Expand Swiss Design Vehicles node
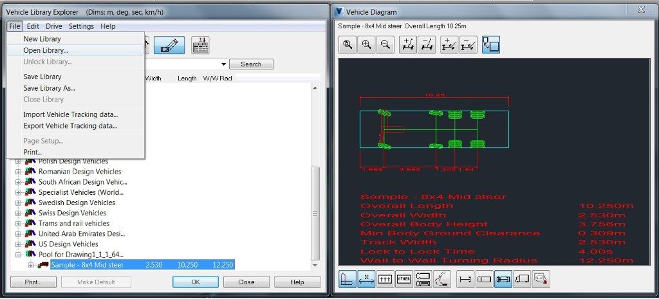This screenshot has width=659, height=299. pos(18,213)
